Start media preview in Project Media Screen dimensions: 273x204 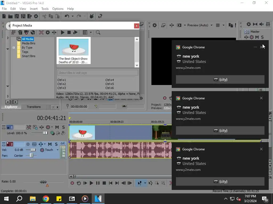(x=62, y=32)
